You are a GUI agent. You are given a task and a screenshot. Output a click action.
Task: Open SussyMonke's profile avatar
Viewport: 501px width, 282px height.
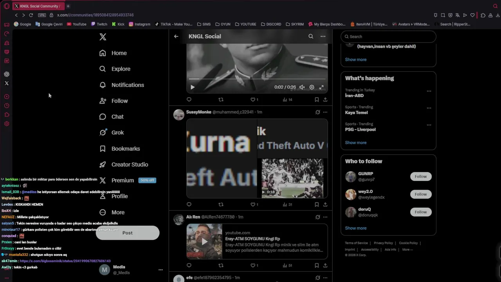179,115
